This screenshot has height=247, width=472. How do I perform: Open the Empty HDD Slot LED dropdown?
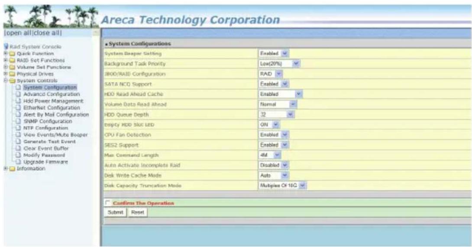(x=269, y=125)
